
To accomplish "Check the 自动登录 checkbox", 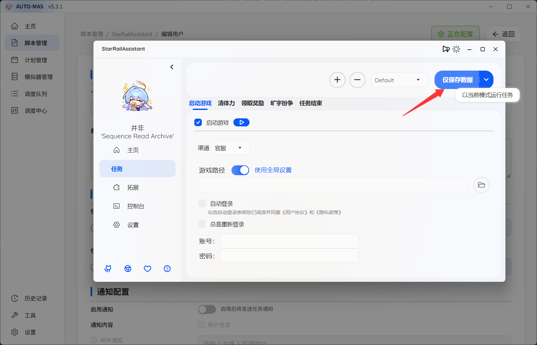I will (202, 203).
